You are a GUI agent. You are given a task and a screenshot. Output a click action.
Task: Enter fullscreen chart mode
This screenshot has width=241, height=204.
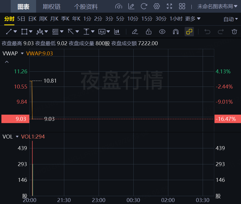pos(169,6)
